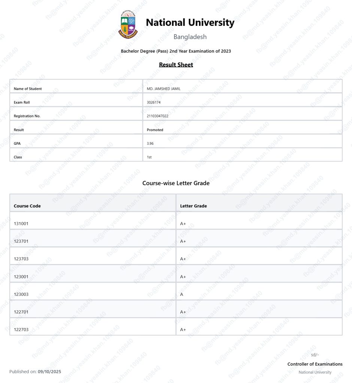This screenshot has width=352, height=383.
Task: Click the National University logo
Action: point(128,25)
